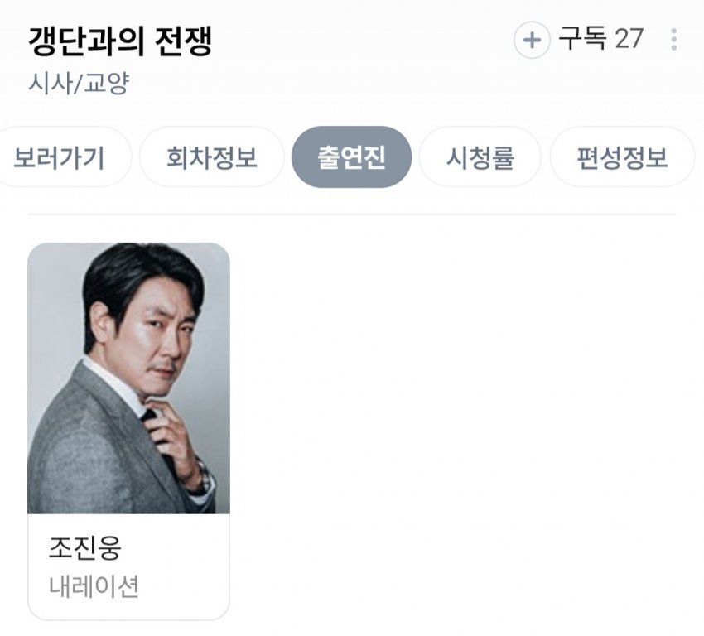Click the 시사/교양 genre label
Image resolution: width=704 pixels, height=636 pixels.
coord(79,83)
